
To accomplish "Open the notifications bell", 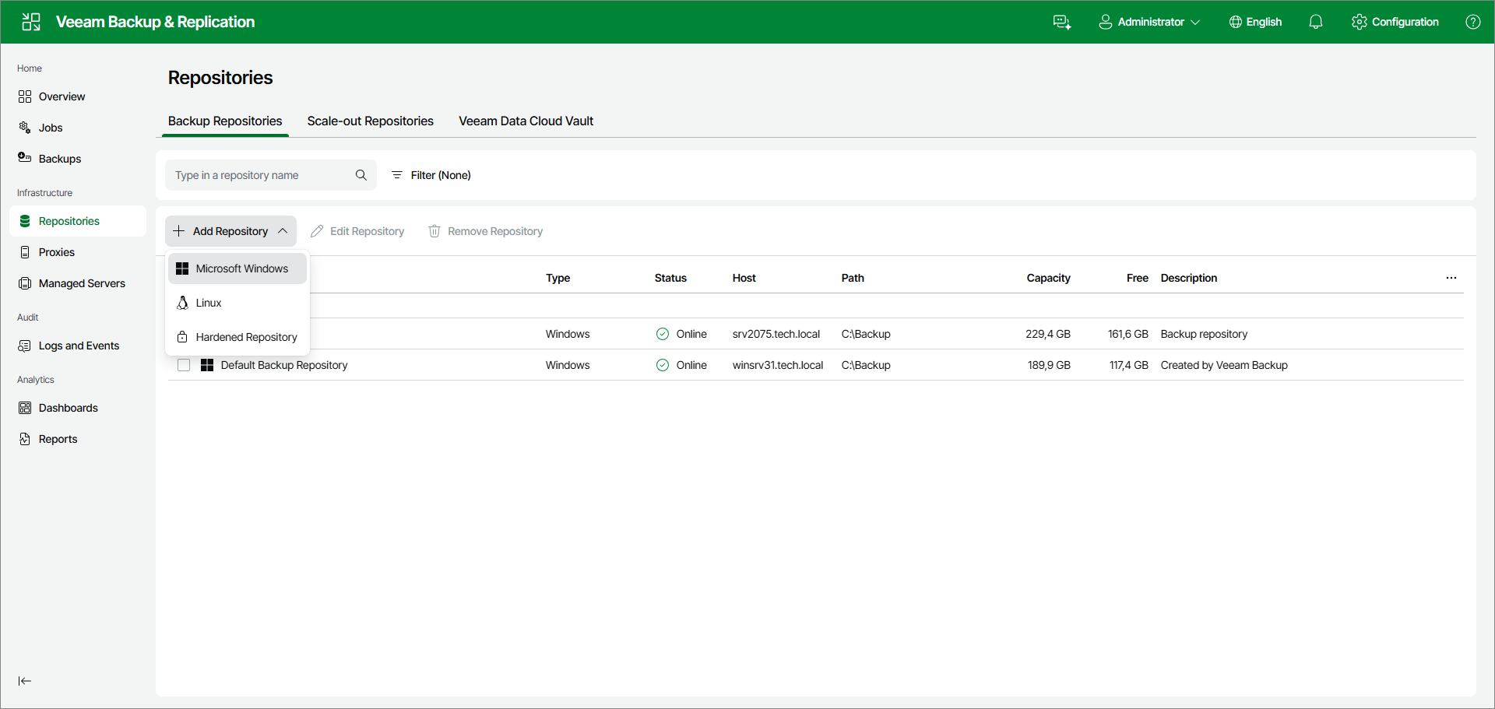I will [1316, 22].
